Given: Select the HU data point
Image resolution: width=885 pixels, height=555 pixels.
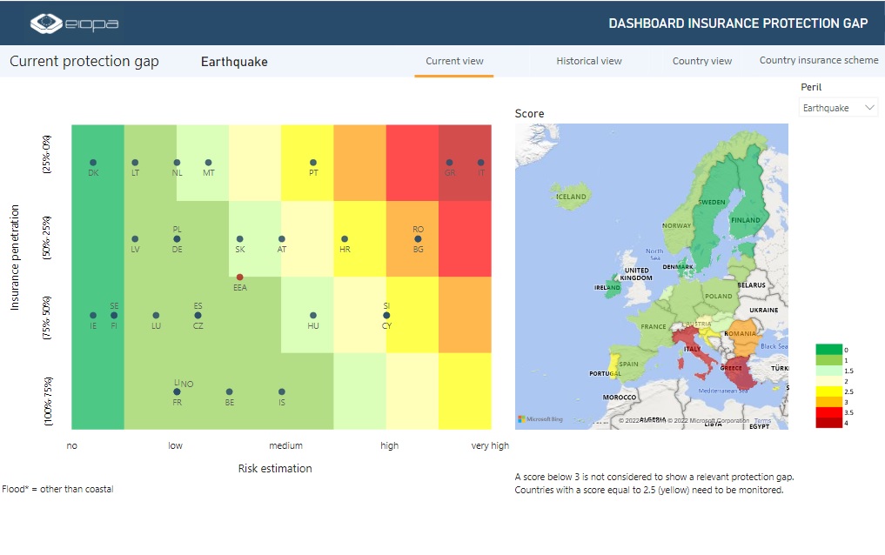Looking at the screenshot, I should click(313, 315).
